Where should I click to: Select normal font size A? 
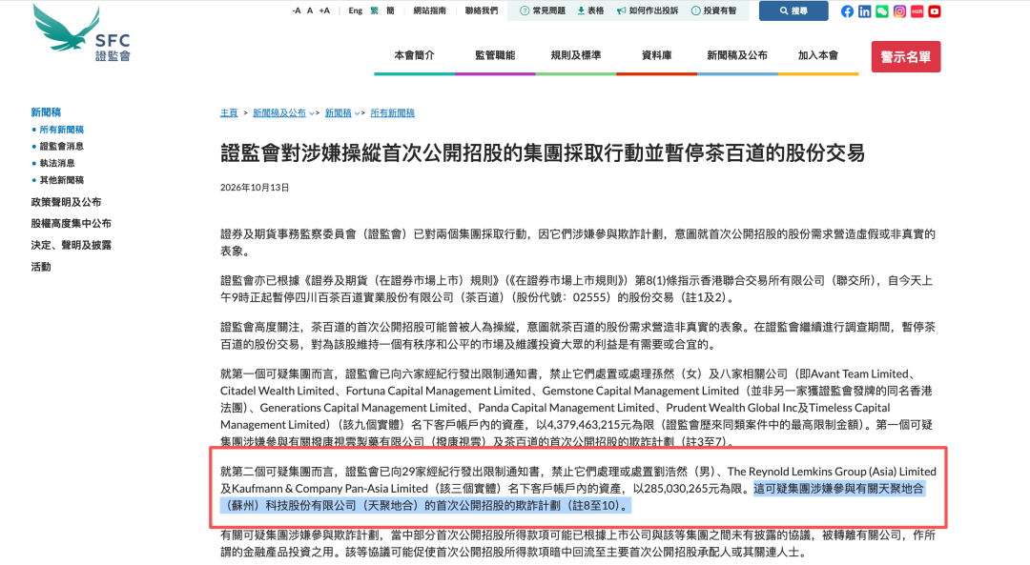(x=310, y=10)
